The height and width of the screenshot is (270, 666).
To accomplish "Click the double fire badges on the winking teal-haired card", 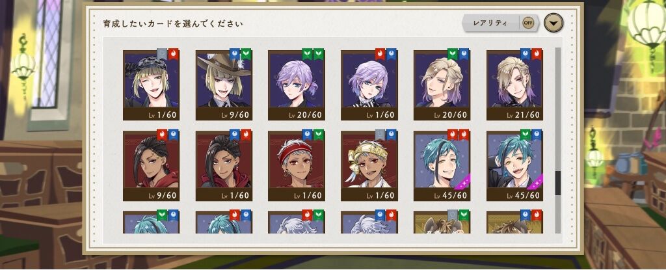I will click(458, 135).
